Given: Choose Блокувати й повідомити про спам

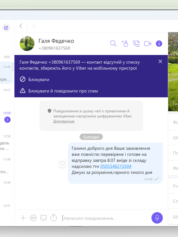Looking at the screenshot, I should point(59,91).
